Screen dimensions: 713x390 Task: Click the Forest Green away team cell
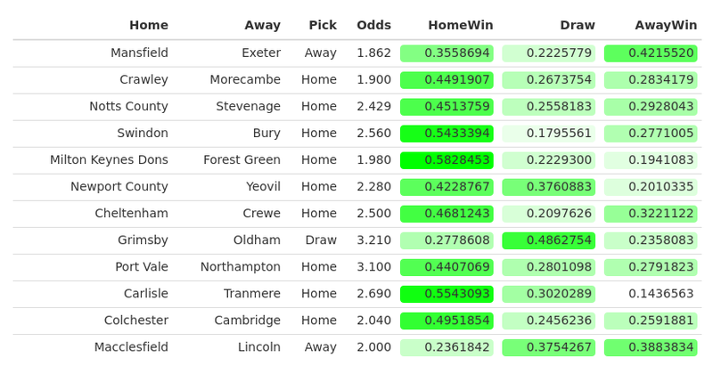pos(242,160)
